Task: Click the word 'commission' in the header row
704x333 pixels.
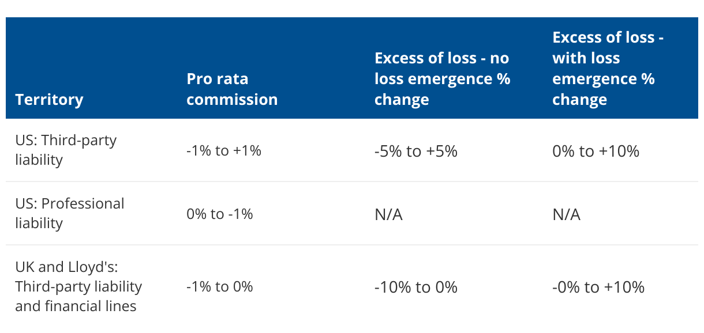Action: click(232, 100)
